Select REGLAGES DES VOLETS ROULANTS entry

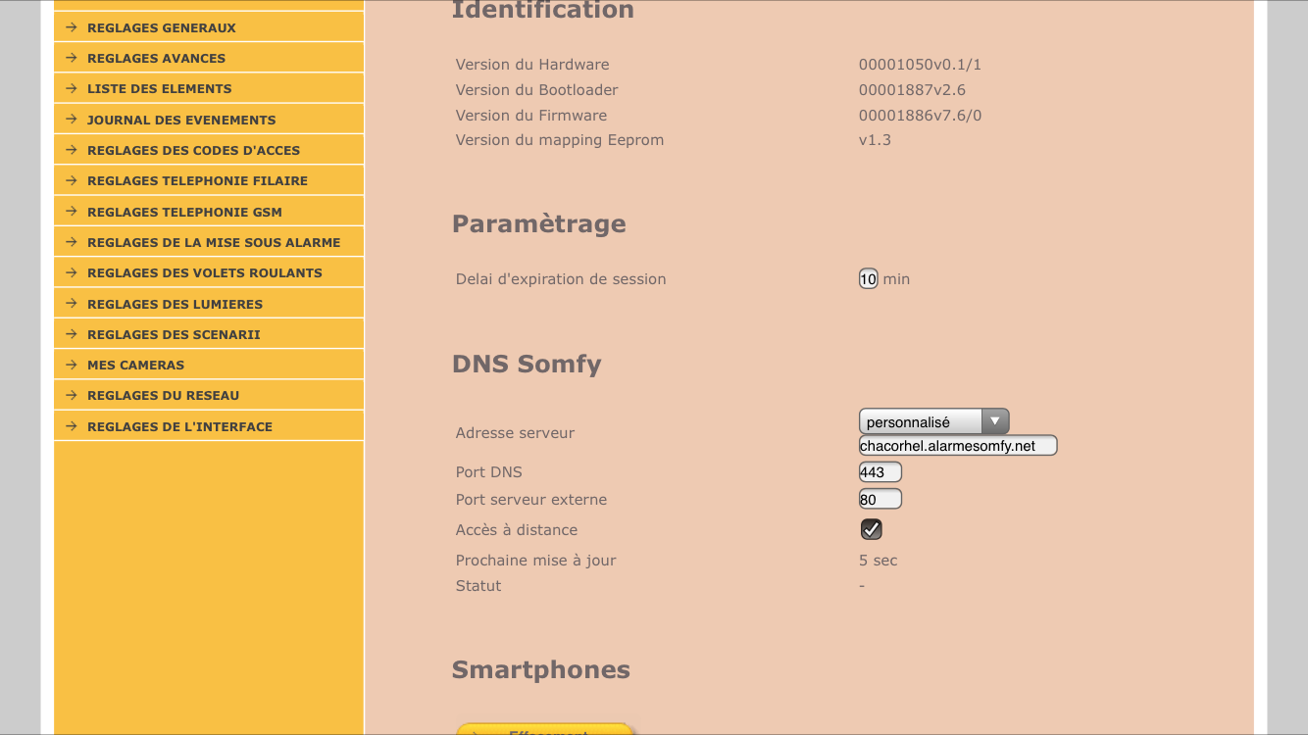pos(204,272)
